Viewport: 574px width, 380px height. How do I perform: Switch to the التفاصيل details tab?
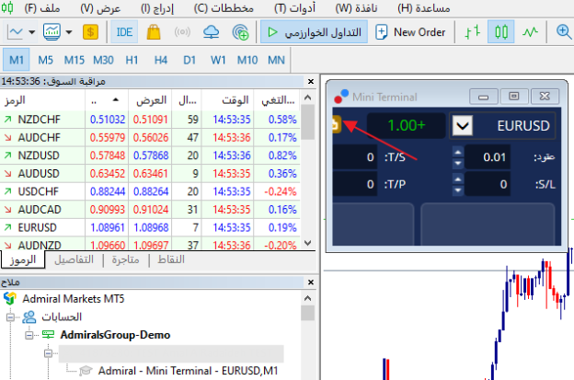coord(74,259)
